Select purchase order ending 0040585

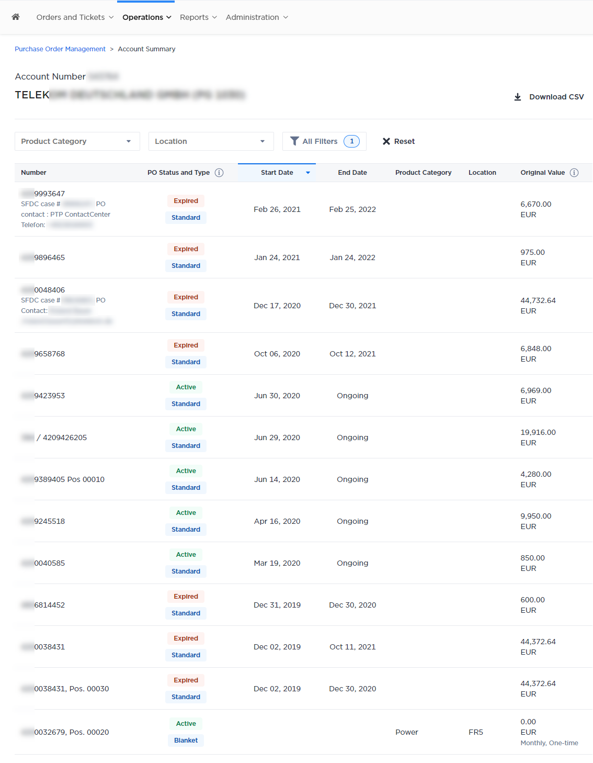pos(43,563)
